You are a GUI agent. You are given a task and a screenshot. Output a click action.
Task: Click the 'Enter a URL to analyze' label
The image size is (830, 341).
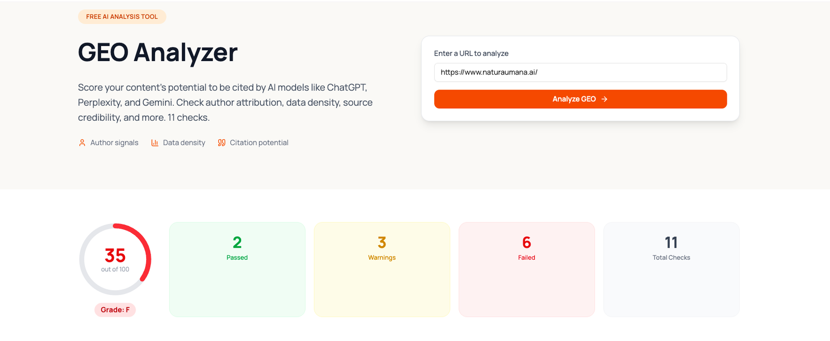point(471,53)
